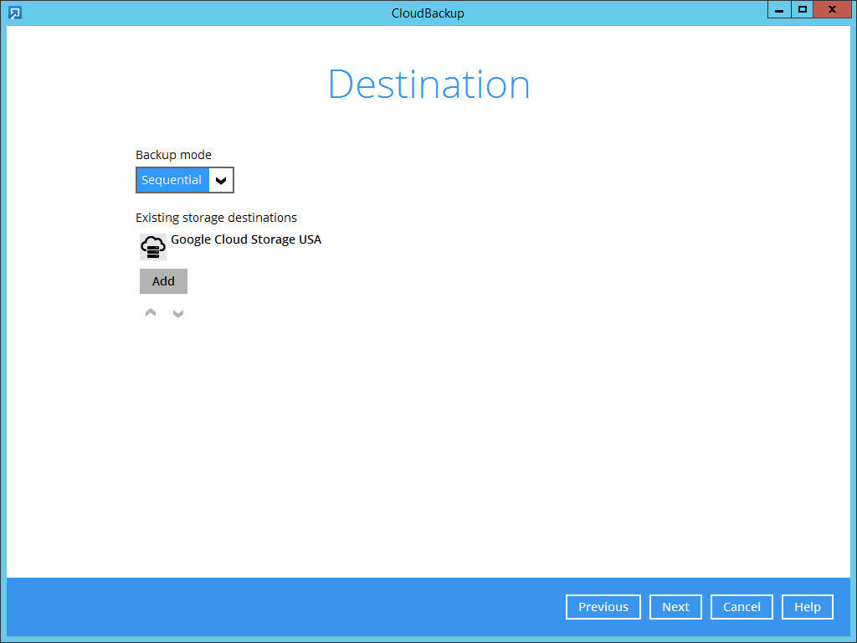
Task: Click the Destination page heading
Action: pos(428,85)
